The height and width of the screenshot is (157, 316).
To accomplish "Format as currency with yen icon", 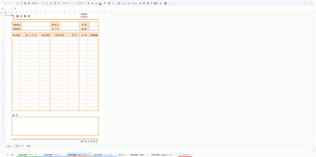I will tap(43, 3).
